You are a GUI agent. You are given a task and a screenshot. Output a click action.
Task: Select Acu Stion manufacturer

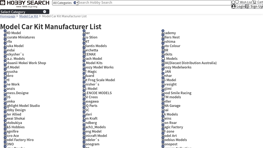[x=90, y=37]
